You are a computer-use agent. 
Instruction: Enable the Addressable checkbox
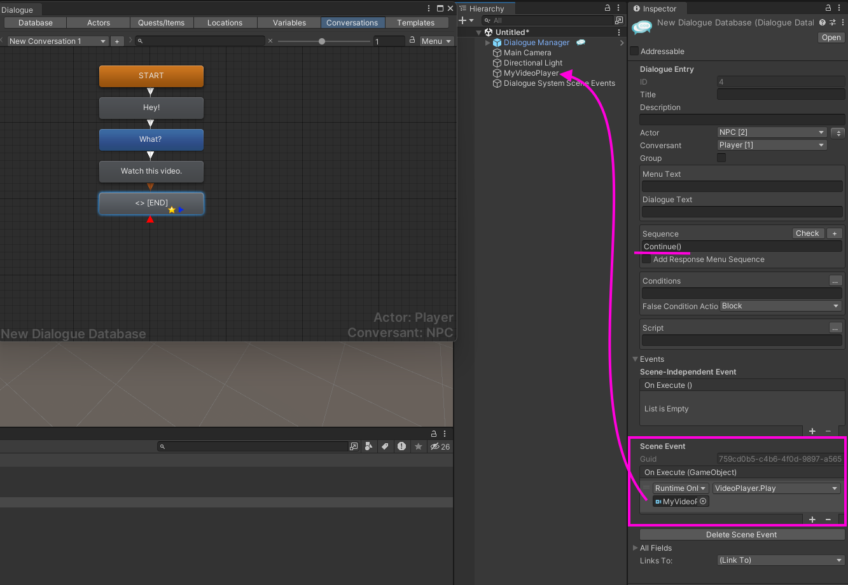tap(634, 51)
